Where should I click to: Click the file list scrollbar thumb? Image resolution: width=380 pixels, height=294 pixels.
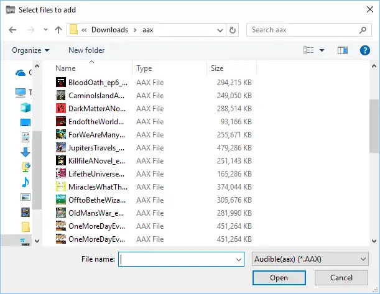tap(374, 126)
